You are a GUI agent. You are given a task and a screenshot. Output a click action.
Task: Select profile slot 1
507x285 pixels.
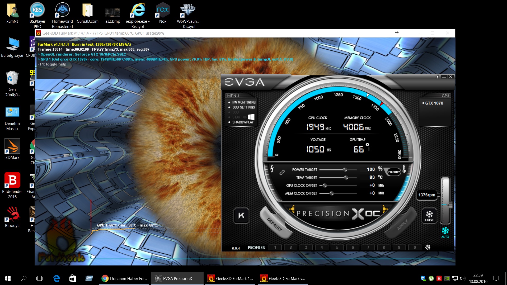pyautogui.click(x=275, y=247)
